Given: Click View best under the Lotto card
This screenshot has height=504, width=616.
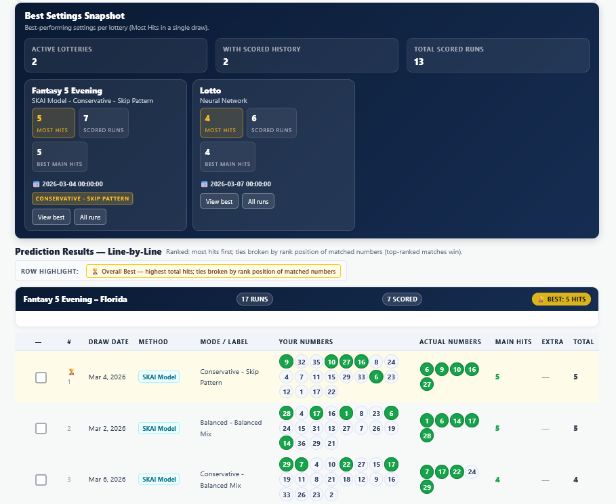Looking at the screenshot, I should [219, 201].
